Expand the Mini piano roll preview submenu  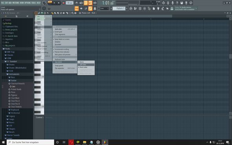pos(65,54)
